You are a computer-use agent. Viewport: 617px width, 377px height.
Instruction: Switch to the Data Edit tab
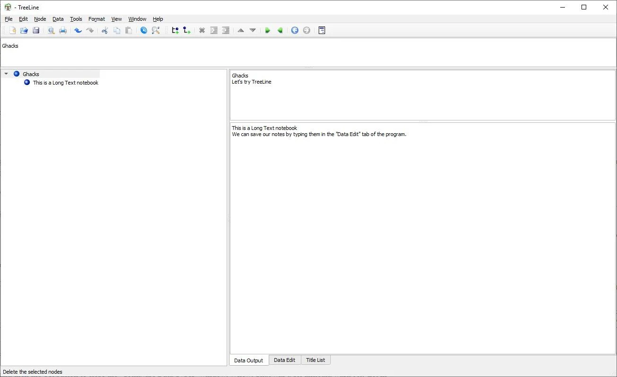pyautogui.click(x=284, y=360)
